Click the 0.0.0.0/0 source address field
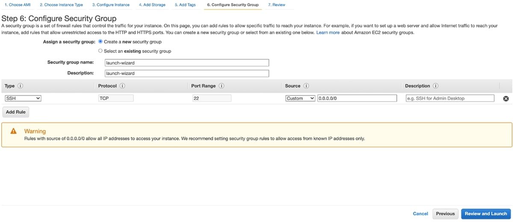 click(x=357, y=98)
